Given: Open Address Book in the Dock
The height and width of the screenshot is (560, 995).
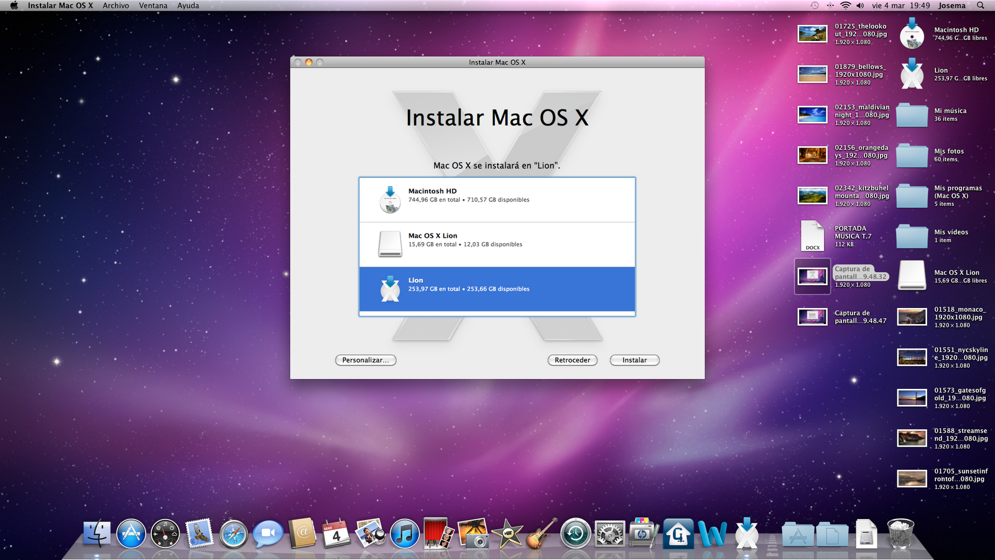Looking at the screenshot, I should point(302,533).
